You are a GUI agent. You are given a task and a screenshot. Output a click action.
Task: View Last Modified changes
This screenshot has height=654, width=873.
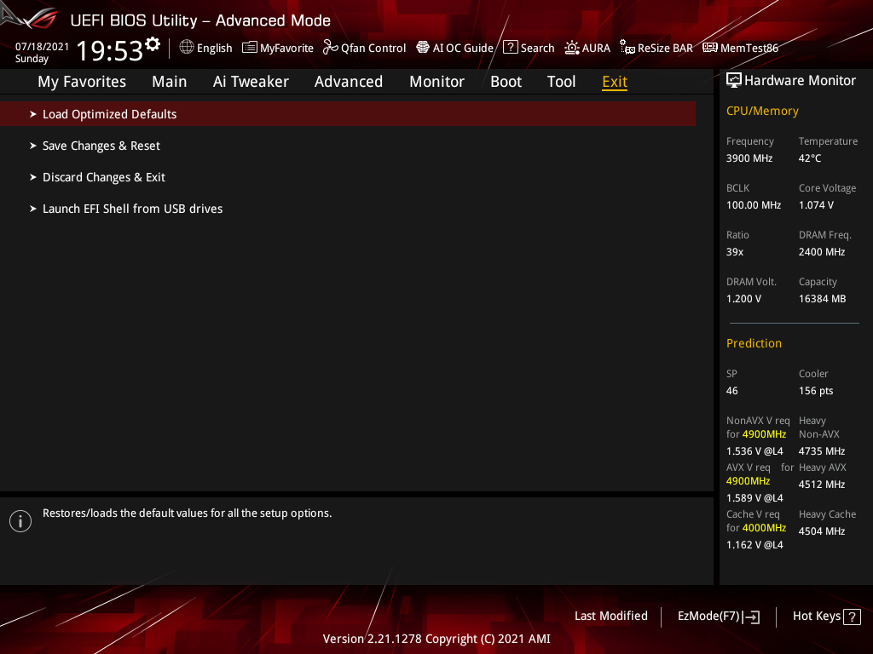point(610,616)
